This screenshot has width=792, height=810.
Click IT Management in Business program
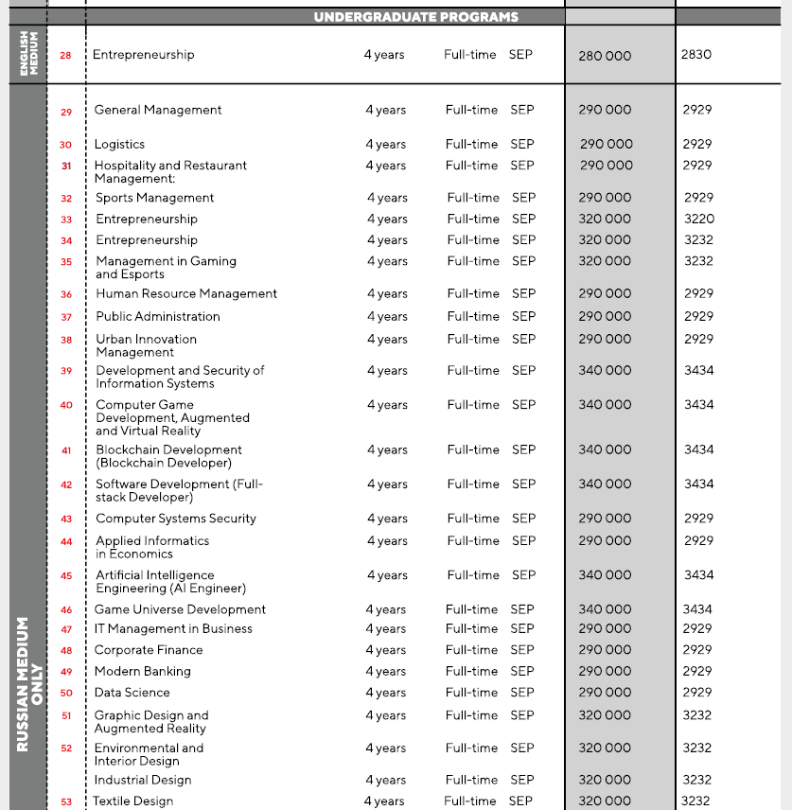[173, 628]
